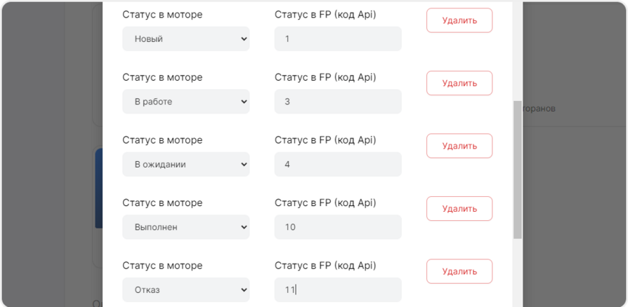Click the scrollbar track below the thumb
Screen dimensions: 628x307
click(x=518, y=273)
